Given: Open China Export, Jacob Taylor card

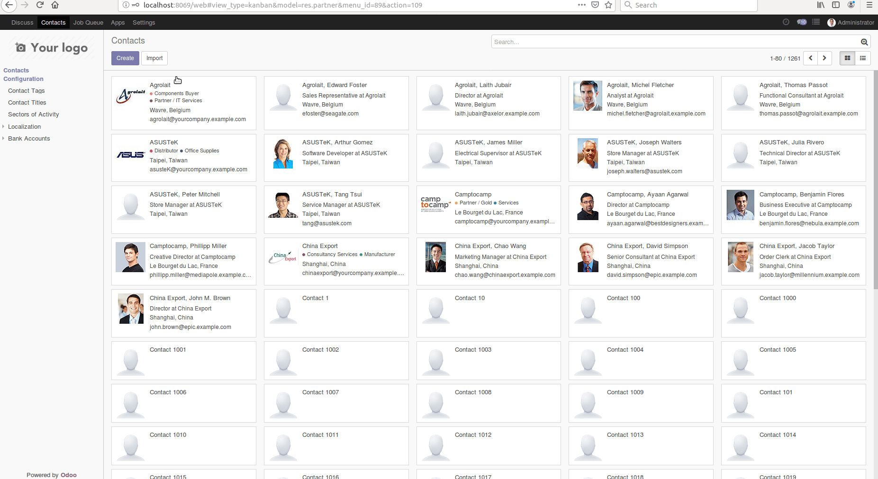Looking at the screenshot, I should (793, 261).
